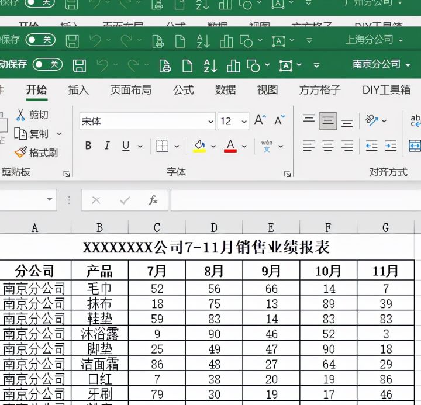Apply red font color
Screen dimensions: 421x405
point(230,146)
